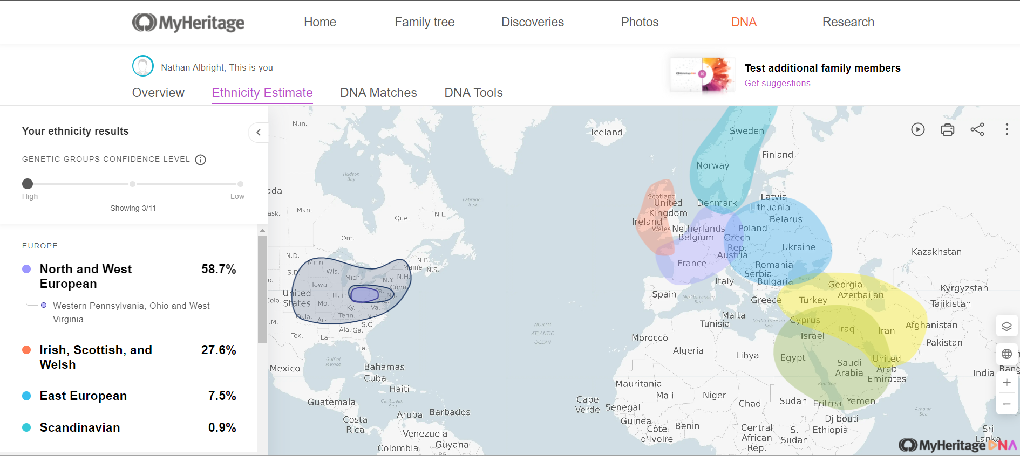Collapse the ethnicity results side panel
Screen dimensions: 1020x456
click(x=259, y=132)
